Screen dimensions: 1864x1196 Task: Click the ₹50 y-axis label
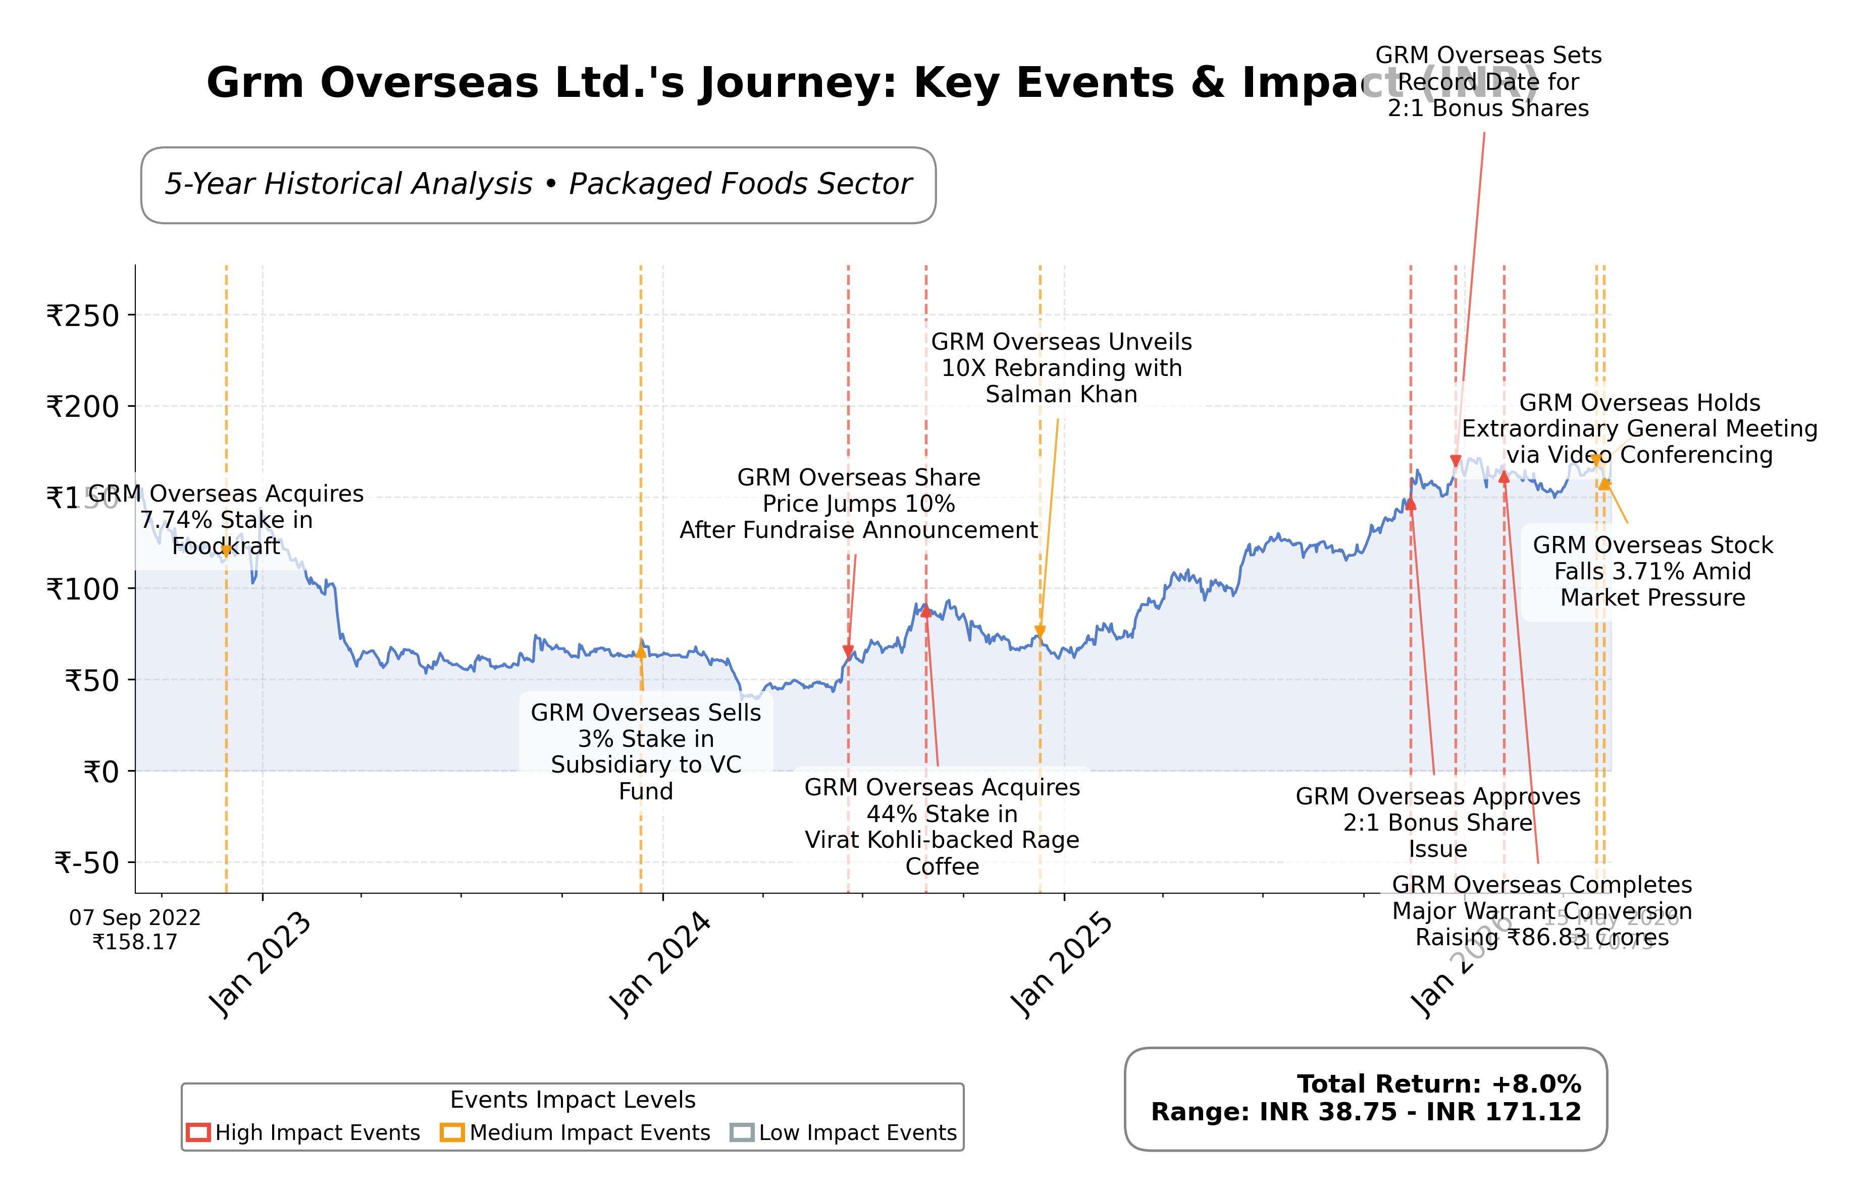(x=92, y=681)
